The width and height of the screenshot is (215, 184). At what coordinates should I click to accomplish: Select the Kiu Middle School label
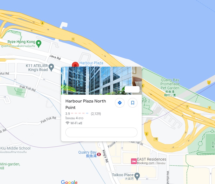15,148
